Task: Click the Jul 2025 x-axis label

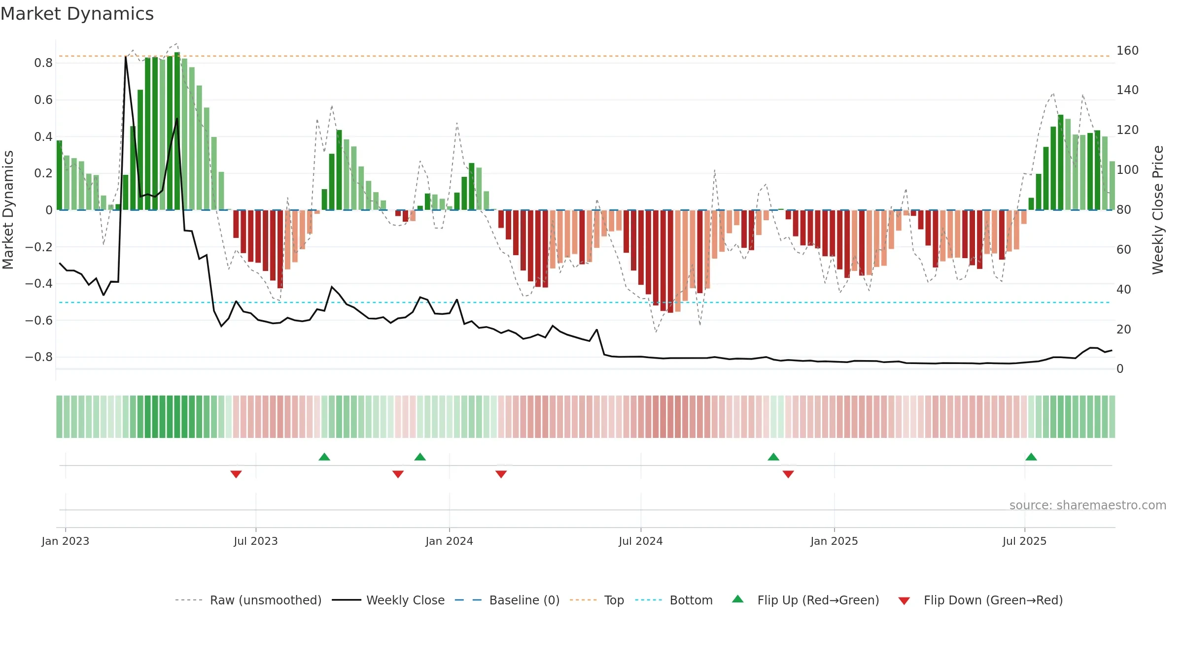Action: click(x=1025, y=541)
